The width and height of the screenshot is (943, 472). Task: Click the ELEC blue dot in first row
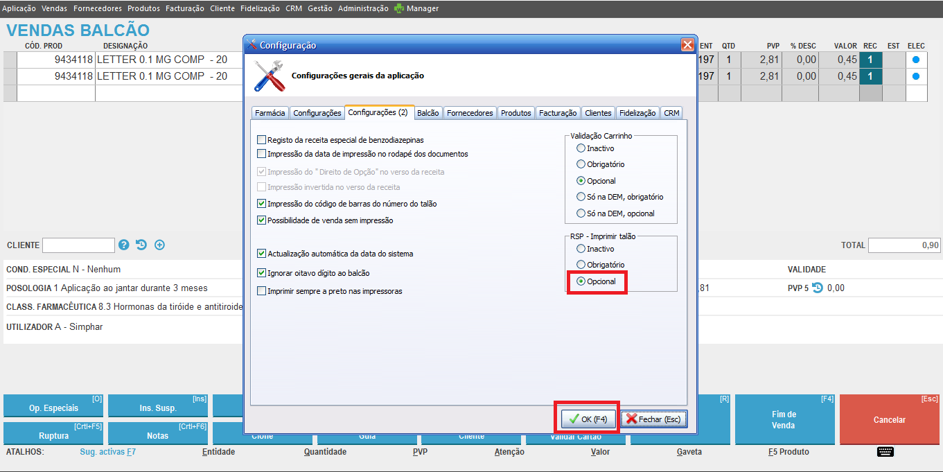[916, 60]
